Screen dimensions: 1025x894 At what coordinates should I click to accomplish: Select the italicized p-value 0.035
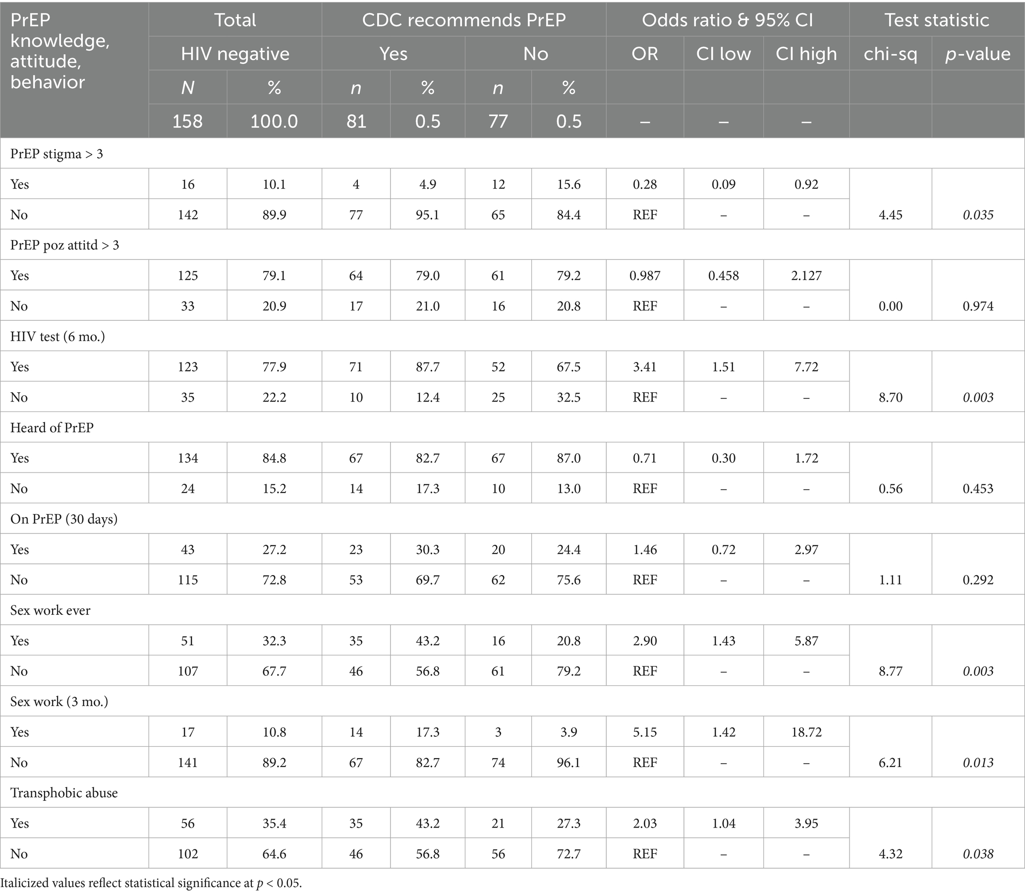point(978,215)
